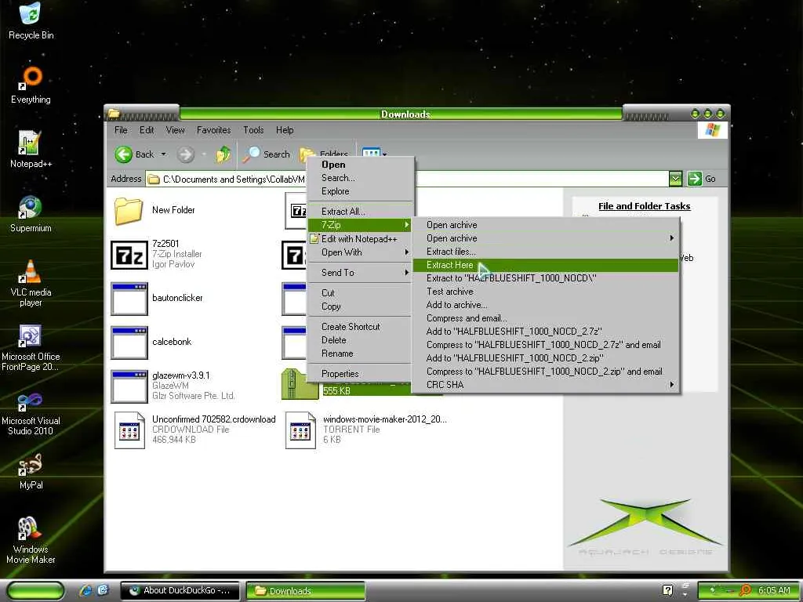Choose Extract files... option
Screen dimensions: 803x602
click(546, 252)
